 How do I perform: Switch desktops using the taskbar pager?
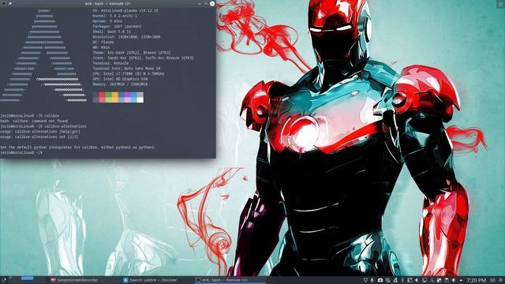pyautogui.click(x=28, y=280)
